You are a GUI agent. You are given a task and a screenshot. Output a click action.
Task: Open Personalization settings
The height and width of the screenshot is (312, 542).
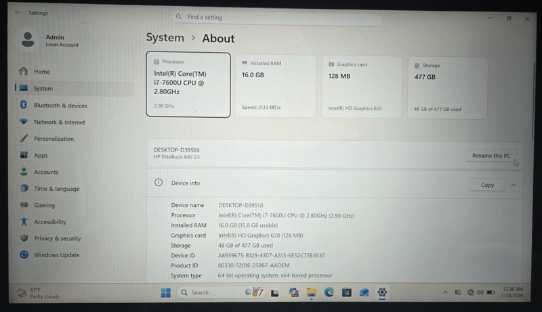pos(75,138)
